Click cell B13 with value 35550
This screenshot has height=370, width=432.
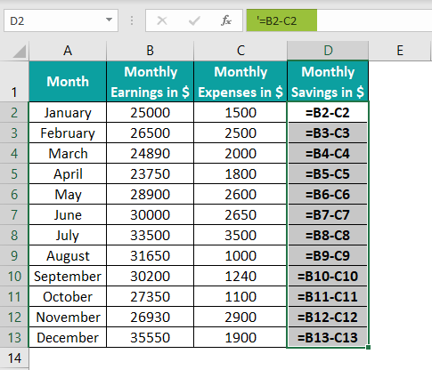tap(150, 337)
